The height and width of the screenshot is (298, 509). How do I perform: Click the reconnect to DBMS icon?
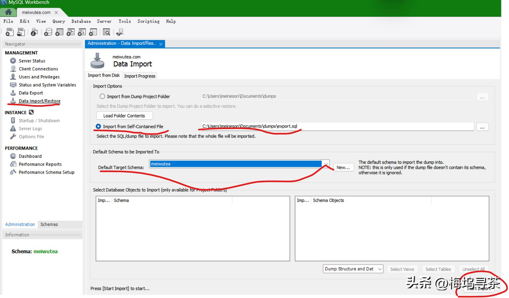(x=120, y=32)
